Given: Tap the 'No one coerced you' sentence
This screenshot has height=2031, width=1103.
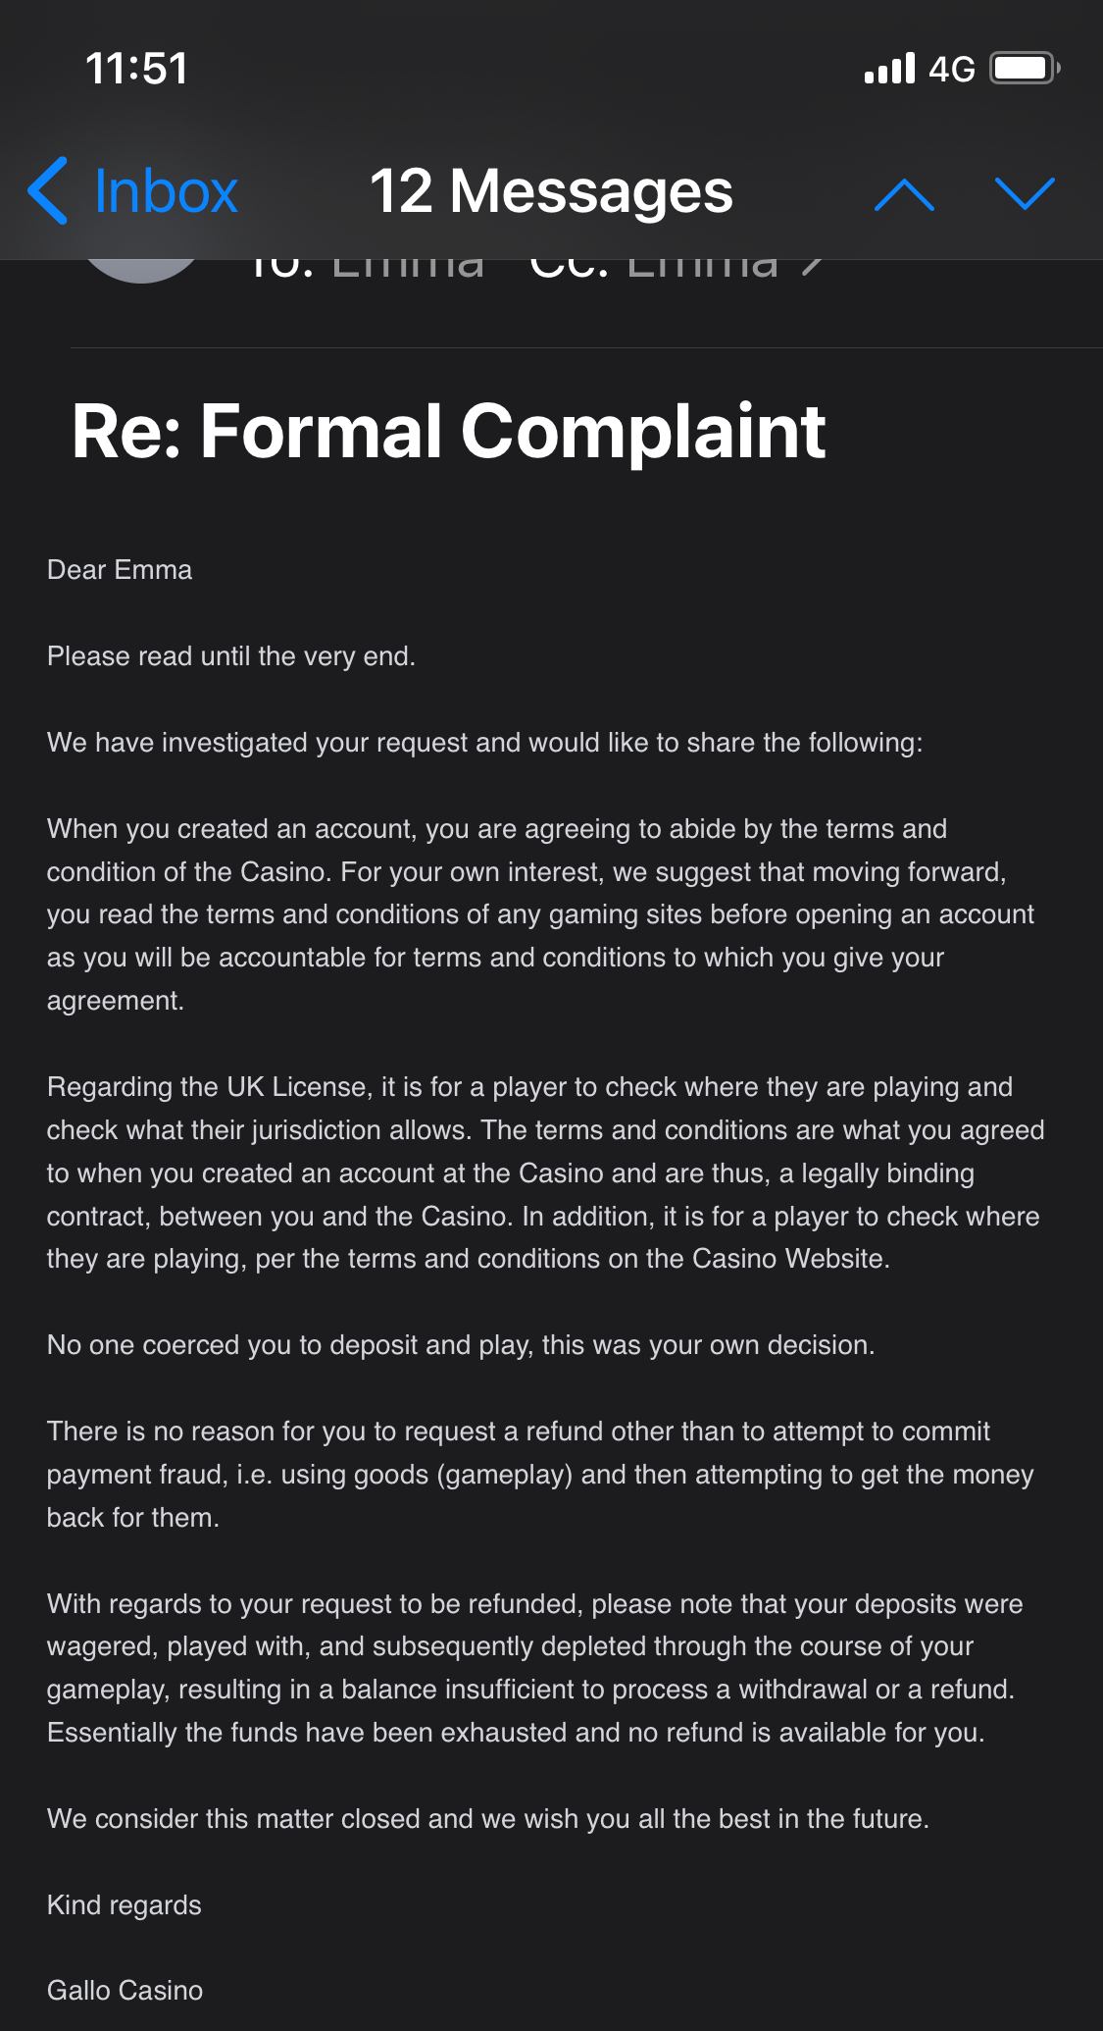Looking at the screenshot, I should 461,1345.
